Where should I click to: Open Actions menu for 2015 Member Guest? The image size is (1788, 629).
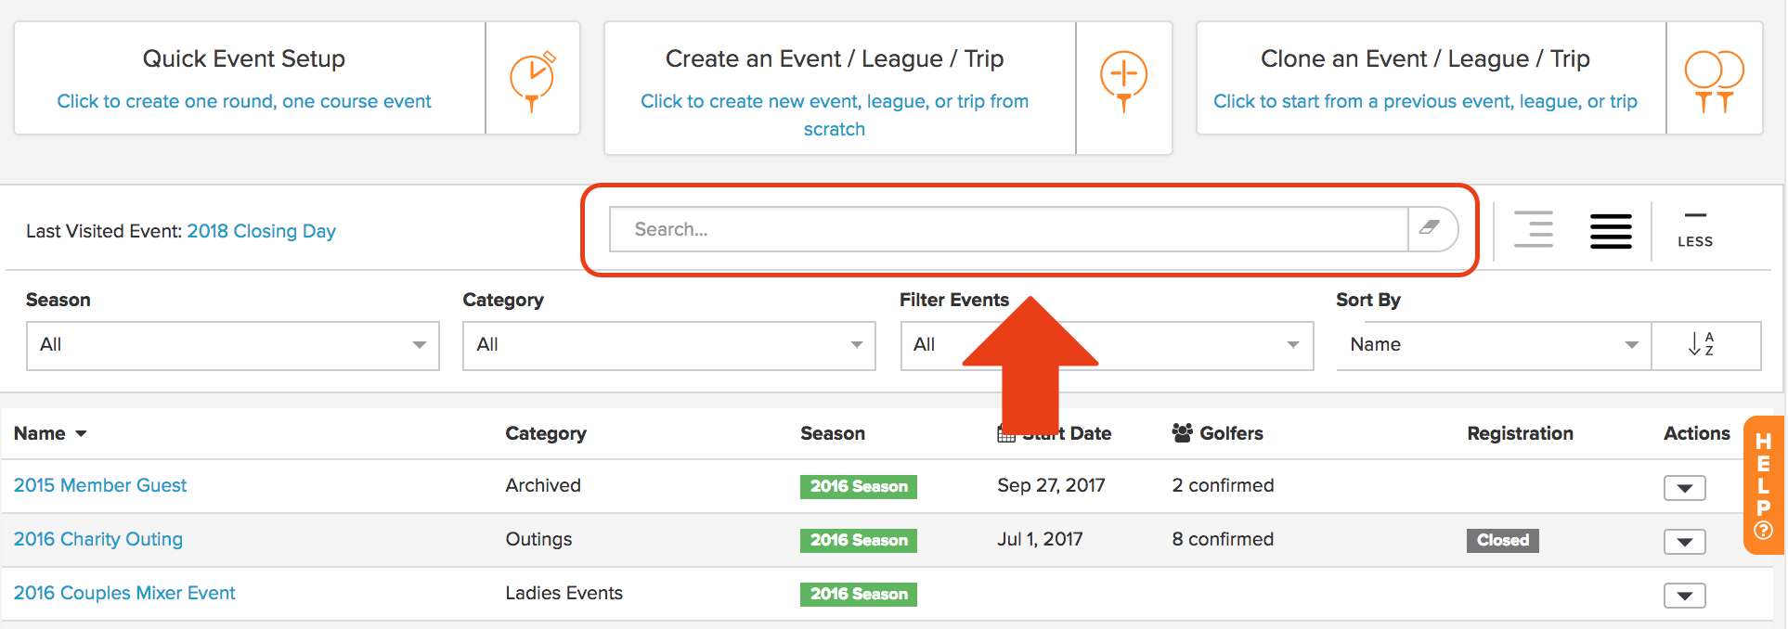pos(1684,488)
